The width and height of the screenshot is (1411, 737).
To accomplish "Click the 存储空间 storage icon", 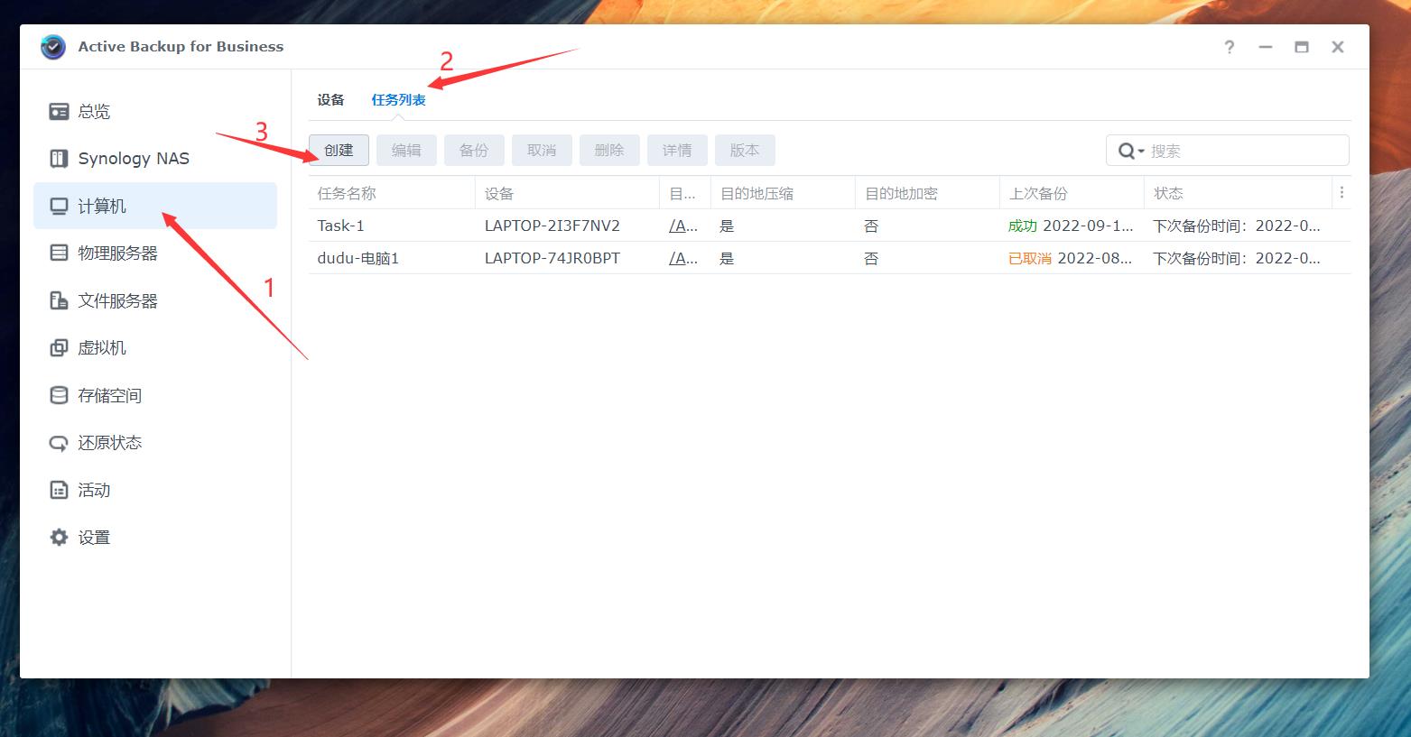I will tap(59, 395).
